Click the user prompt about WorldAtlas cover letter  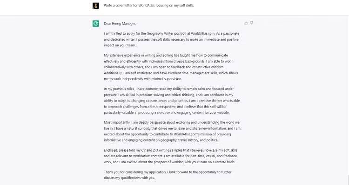[149, 5]
